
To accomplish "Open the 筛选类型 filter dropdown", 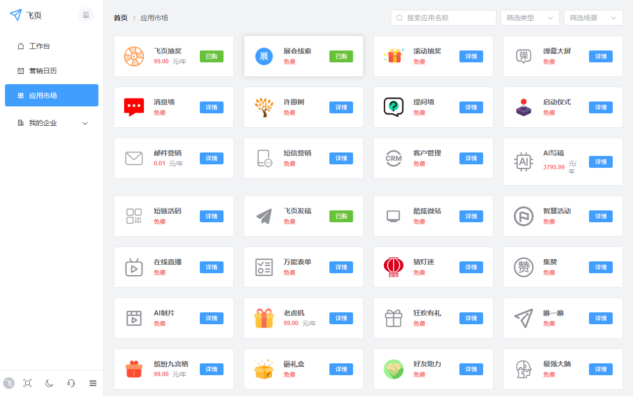I will 530,17.
